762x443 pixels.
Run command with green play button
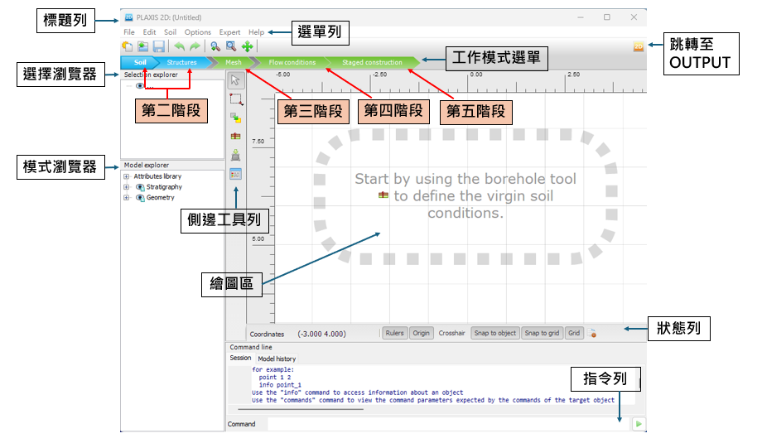click(638, 424)
